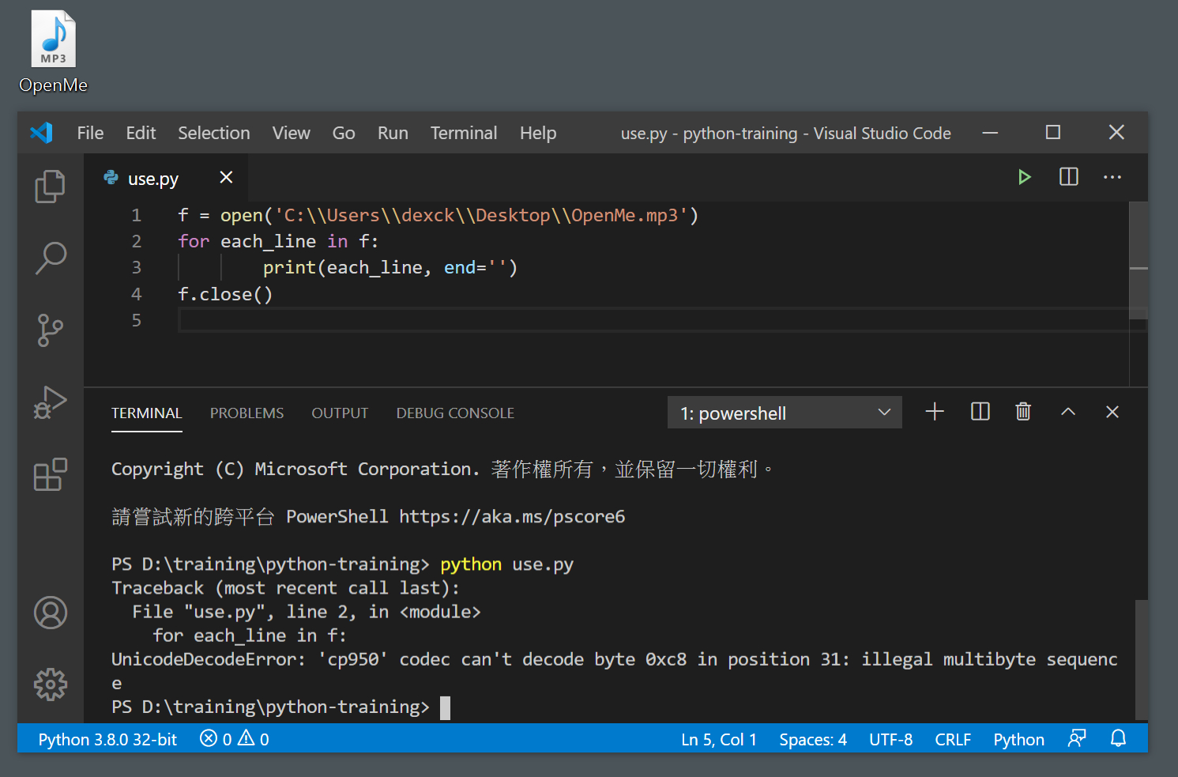Open the Edit menu

coord(141,133)
